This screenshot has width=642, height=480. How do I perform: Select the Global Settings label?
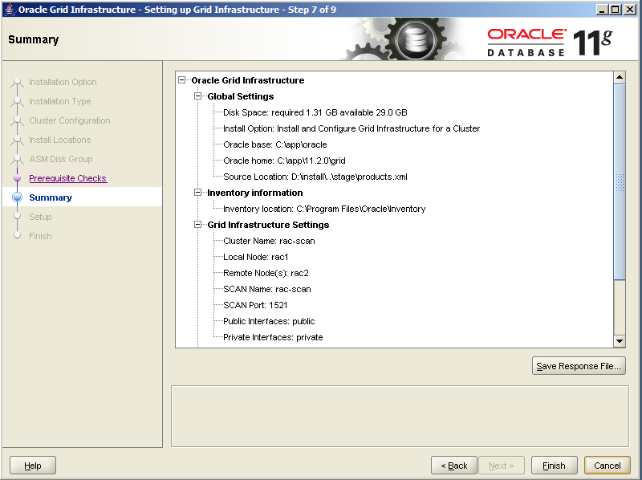point(241,96)
